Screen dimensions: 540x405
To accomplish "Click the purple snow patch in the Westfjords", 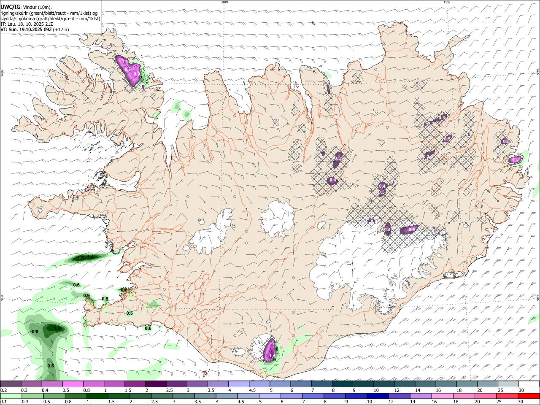I will tap(129, 70).
